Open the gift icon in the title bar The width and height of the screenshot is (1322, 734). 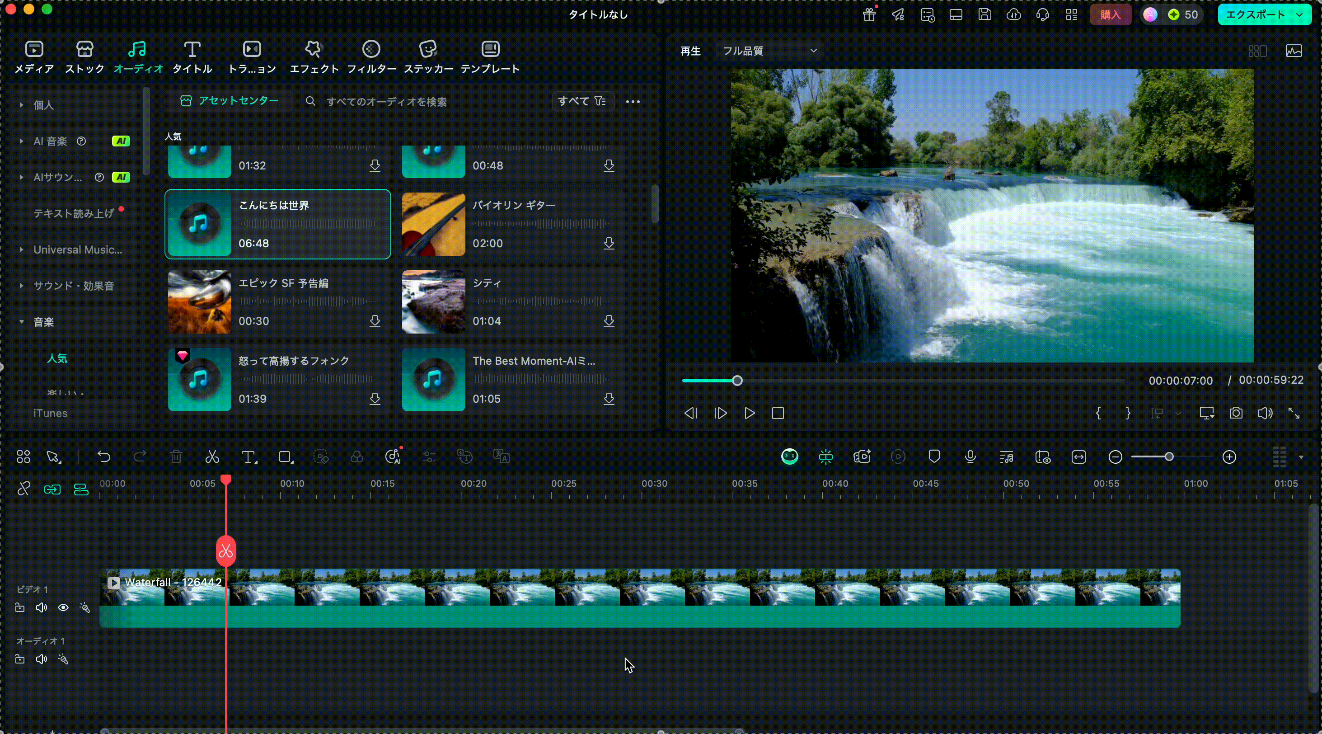(869, 14)
